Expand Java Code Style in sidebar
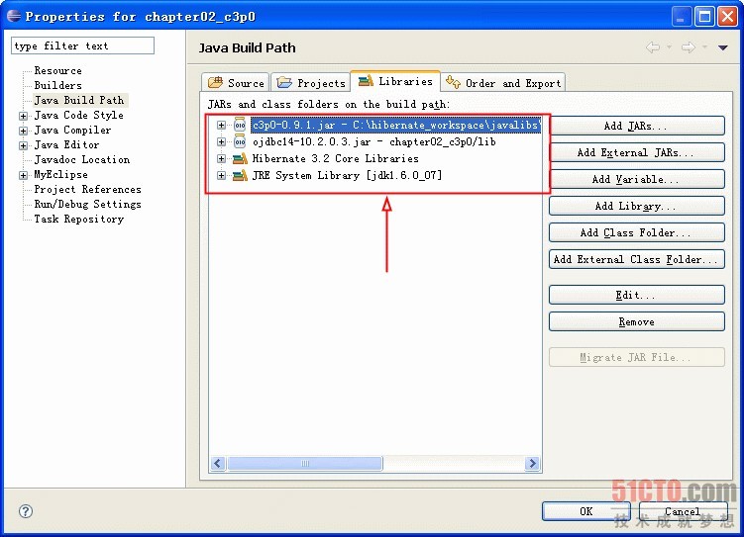This screenshot has height=537, width=744. point(23,116)
